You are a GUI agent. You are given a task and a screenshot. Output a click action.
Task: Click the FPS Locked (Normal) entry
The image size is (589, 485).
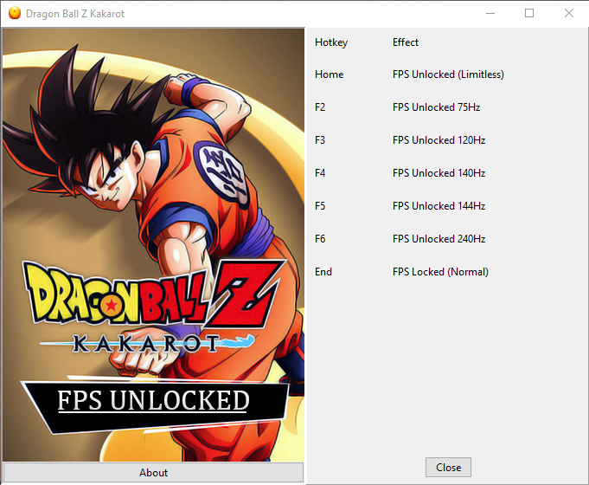point(440,272)
